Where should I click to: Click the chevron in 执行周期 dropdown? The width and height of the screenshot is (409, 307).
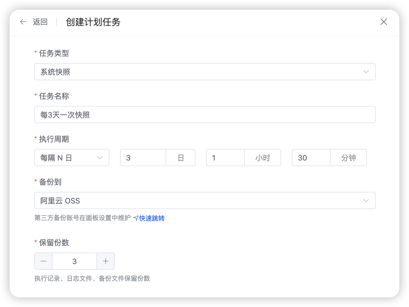pyautogui.click(x=100, y=158)
